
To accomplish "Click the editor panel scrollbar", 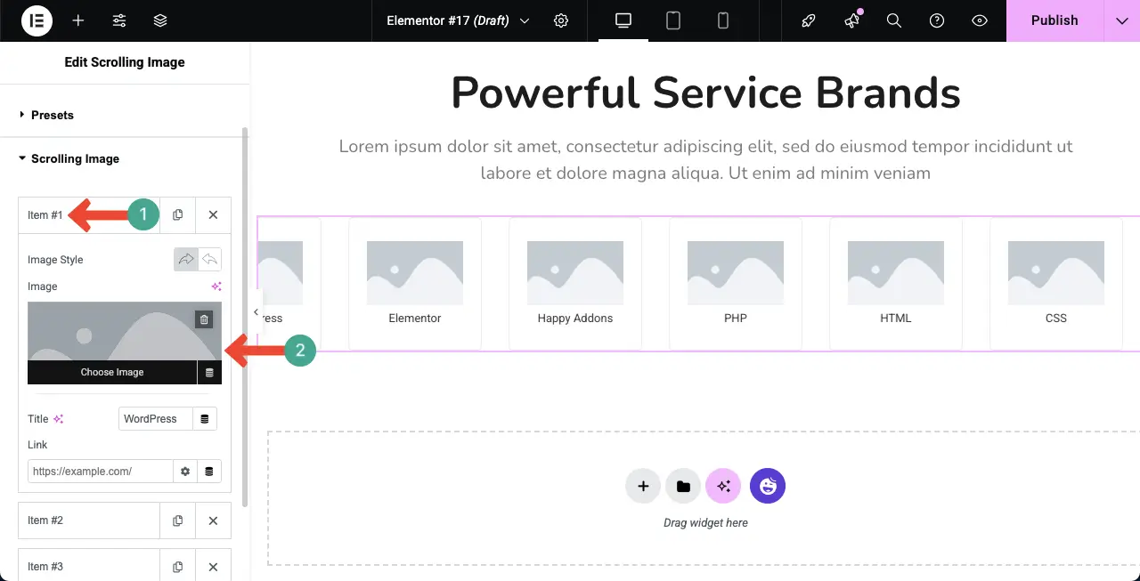I will pyautogui.click(x=245, y=316).
